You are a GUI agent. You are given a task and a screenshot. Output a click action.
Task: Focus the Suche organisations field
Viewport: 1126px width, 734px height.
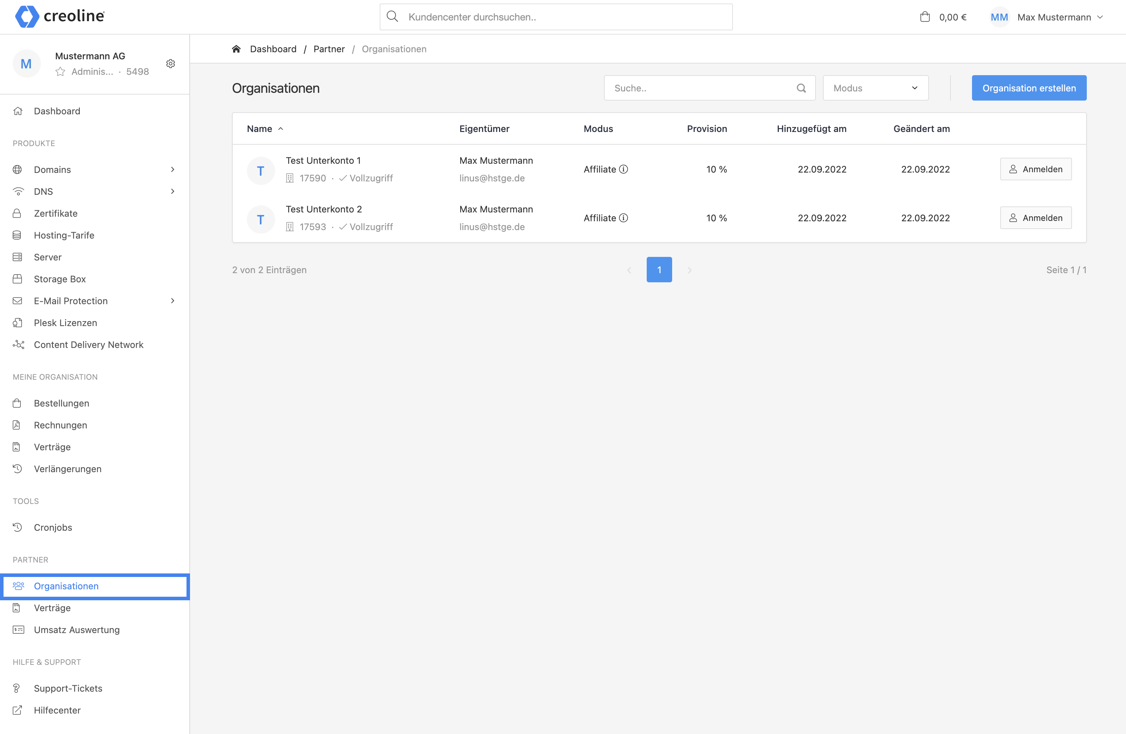pyautogui.click(x=709, y=88)
